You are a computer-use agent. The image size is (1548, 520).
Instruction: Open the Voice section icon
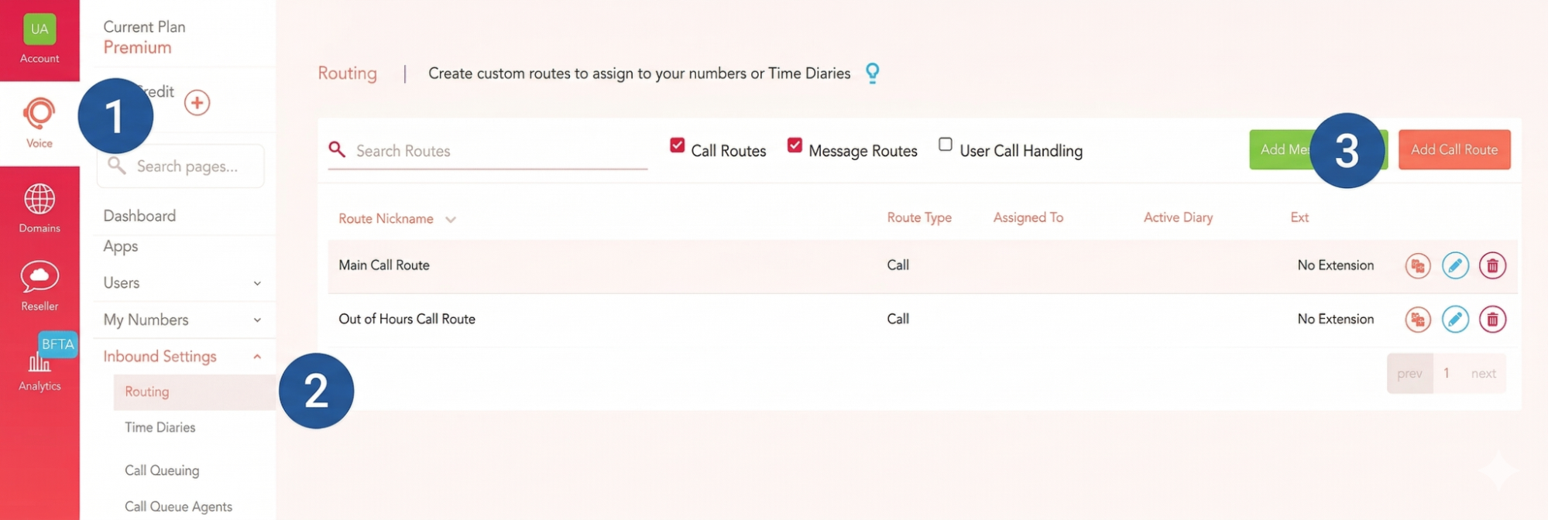coord(39,114)
